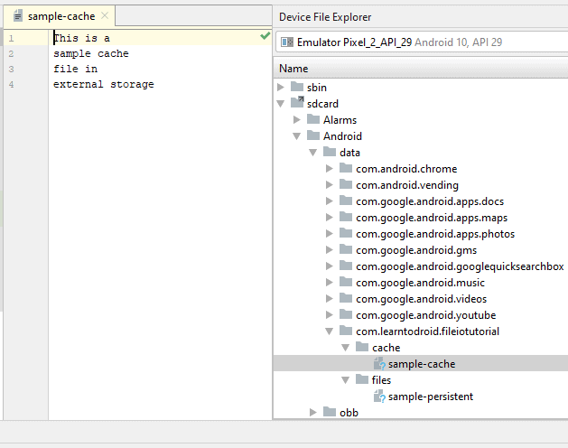This screenshot has width=568, height=448.
Task: Click the green checkmark inspection indicator
Action: tap(265, 36)
